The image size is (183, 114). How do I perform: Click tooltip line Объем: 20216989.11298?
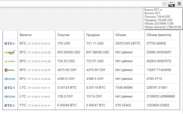pos(159,24)
